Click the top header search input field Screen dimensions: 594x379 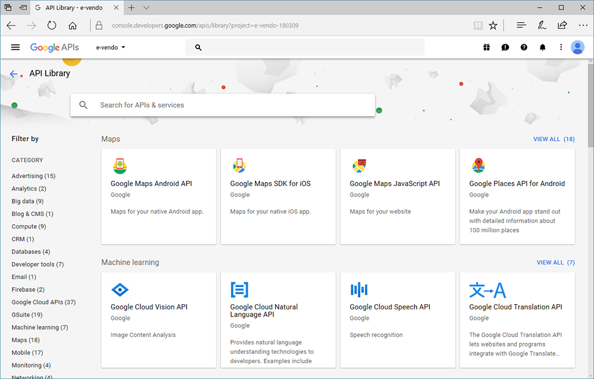305,48
